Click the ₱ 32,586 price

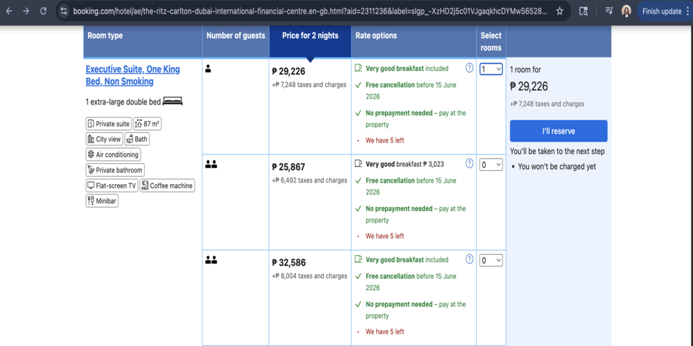pyautogui.click(x=288, y=263)
